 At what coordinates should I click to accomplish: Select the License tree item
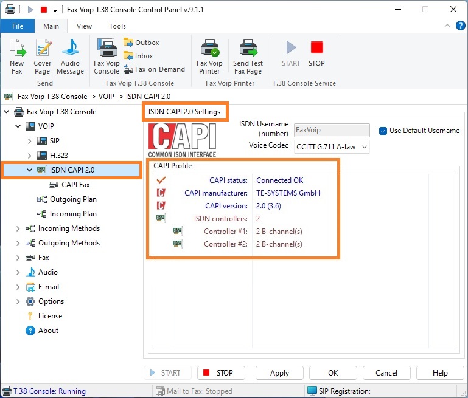tap(50, 316)
